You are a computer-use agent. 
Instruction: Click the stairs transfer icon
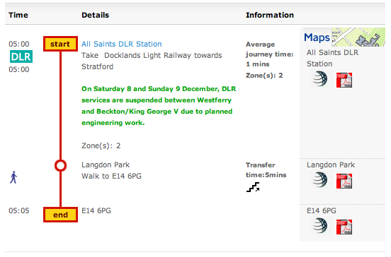point(253,187)
